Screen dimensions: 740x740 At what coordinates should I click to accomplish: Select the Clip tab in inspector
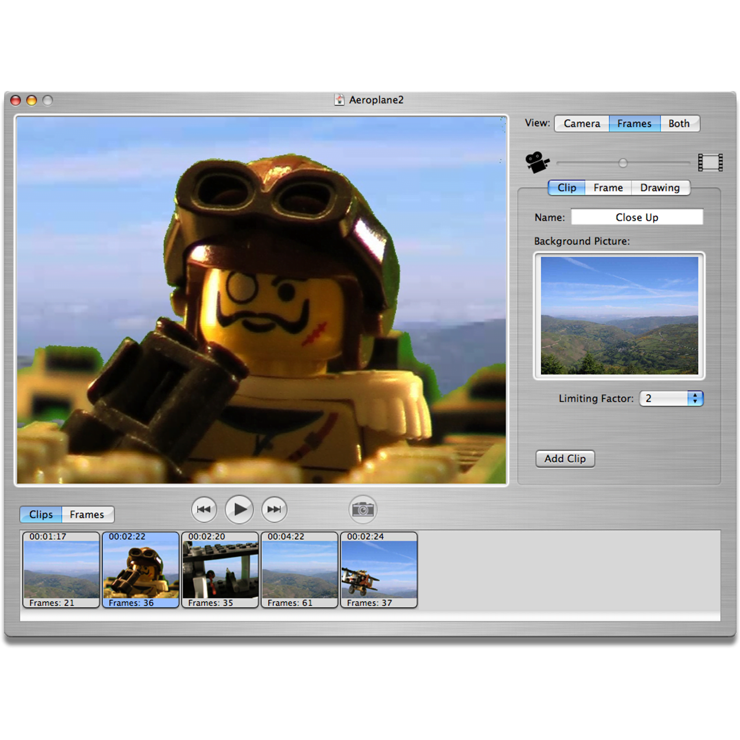[x=567, y=188]
